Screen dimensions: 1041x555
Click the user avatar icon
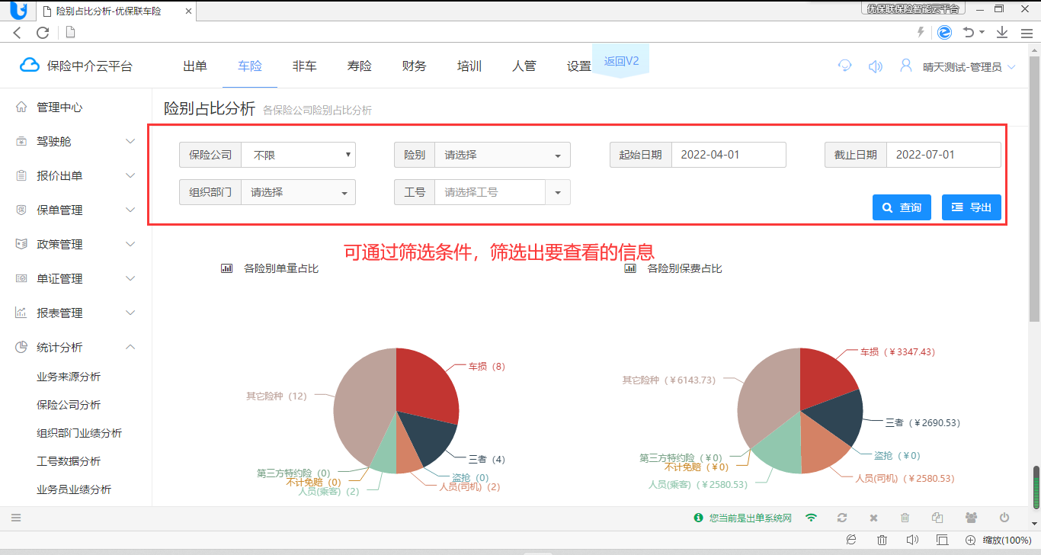906,66
